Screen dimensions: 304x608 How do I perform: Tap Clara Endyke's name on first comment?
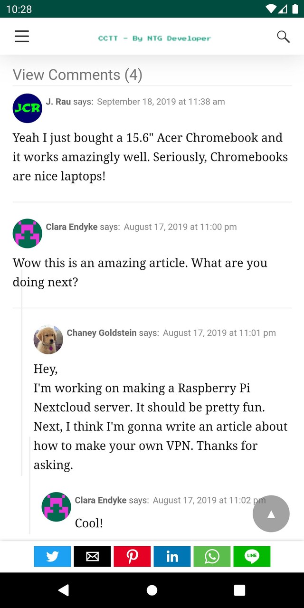[x=72, y=227]
